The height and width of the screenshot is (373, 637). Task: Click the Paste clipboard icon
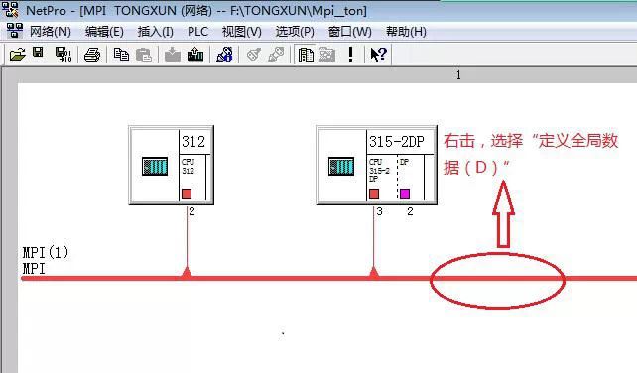(144, 55)
